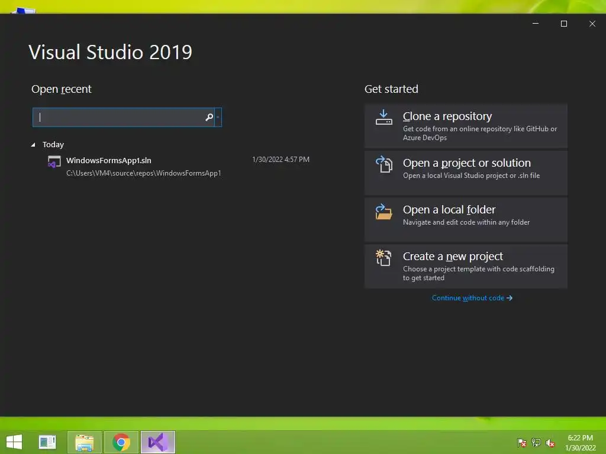Open File Explorer from the taskbar

[x=85, y=442]
